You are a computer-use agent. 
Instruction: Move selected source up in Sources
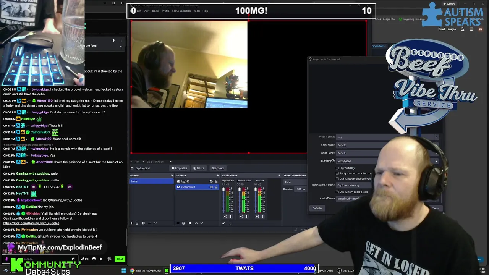coord(196,223)
